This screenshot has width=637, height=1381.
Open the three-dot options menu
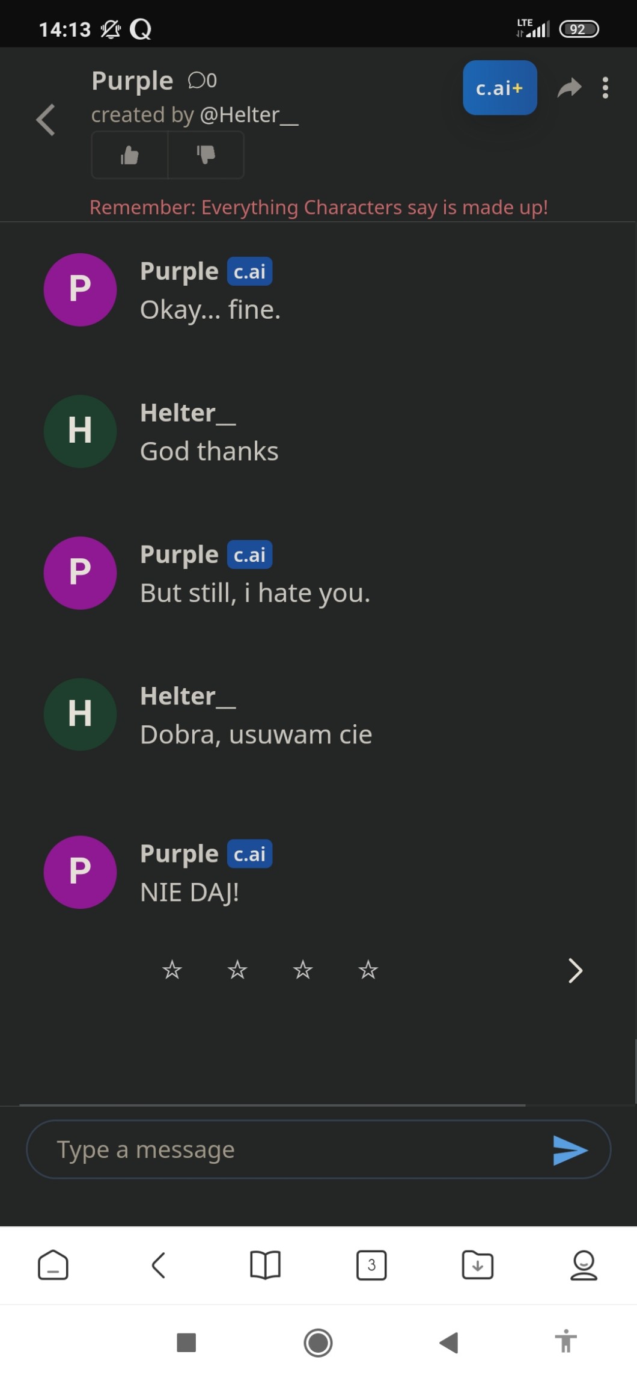(x=605, y=88)
